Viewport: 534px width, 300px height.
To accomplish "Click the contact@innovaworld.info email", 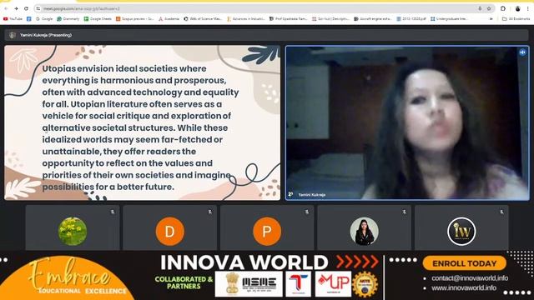I will pos(470,278).
